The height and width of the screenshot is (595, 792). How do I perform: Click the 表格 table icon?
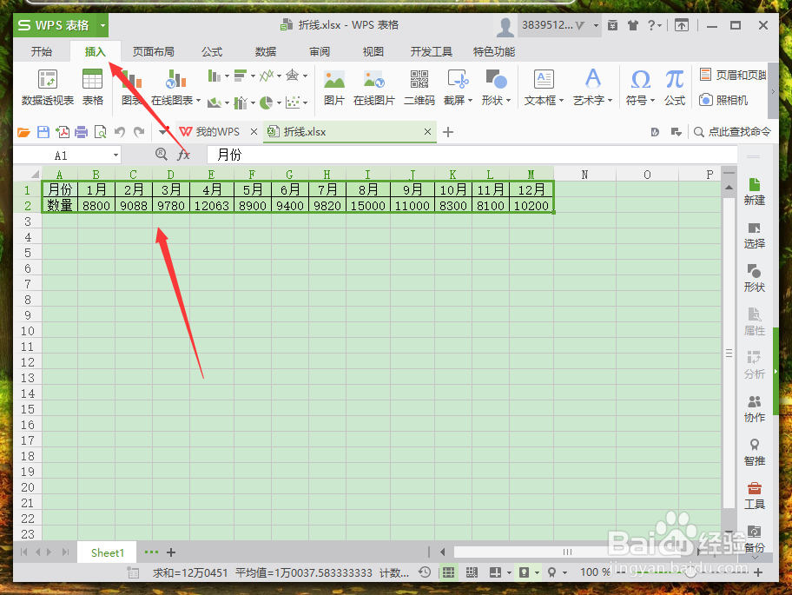[92, 88]
